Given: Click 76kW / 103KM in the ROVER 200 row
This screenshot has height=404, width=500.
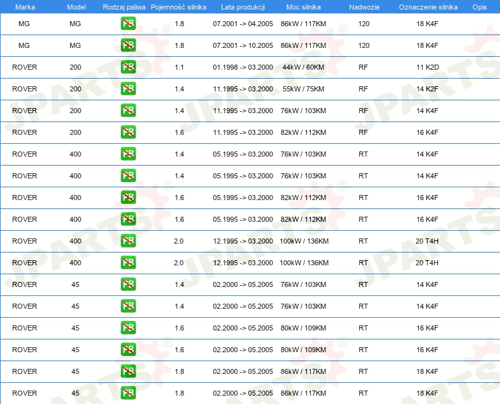Looking at the screenshot, I should (x=303, y=111).
